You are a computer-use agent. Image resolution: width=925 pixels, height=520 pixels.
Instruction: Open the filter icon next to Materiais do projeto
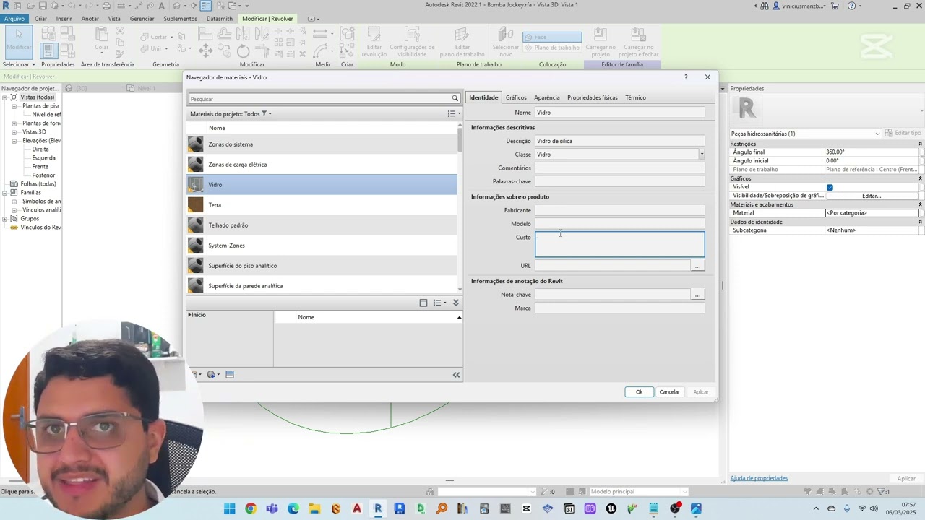tap(264, 113)
